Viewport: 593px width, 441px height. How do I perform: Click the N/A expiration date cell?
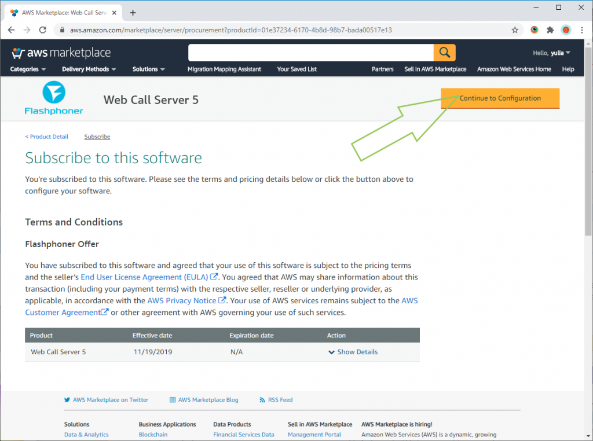[237, 352]
